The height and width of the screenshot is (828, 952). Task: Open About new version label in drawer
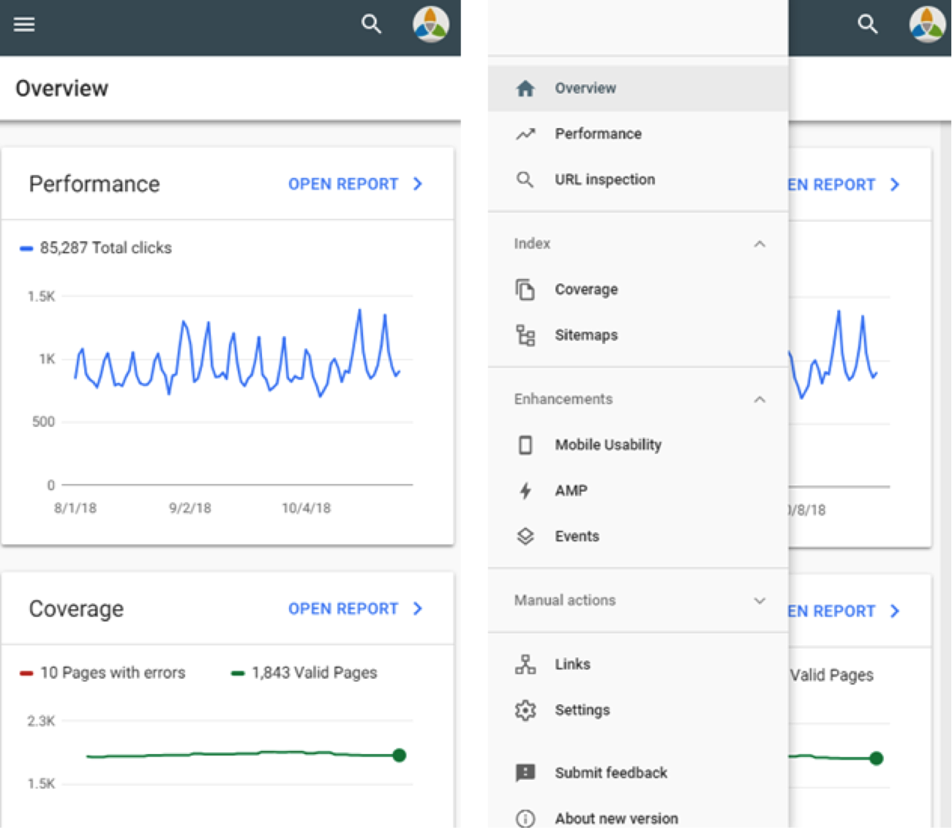(x=616, y=818)
